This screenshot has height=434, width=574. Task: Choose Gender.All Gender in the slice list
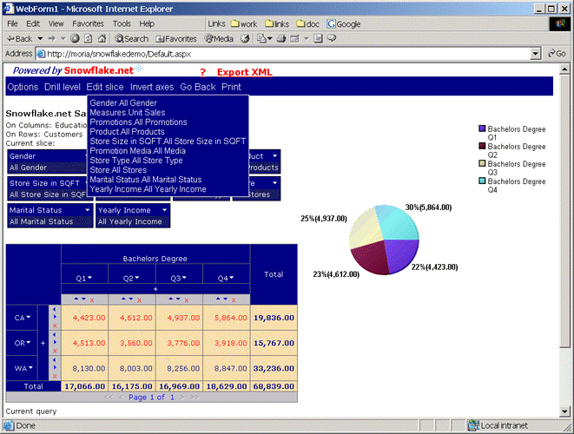click(x=123, y=103)
